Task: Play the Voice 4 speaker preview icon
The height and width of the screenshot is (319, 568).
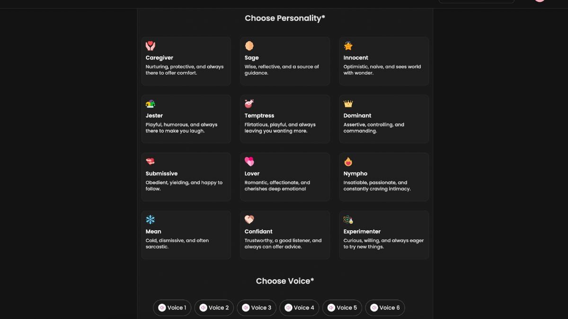Action: (288, 308)
